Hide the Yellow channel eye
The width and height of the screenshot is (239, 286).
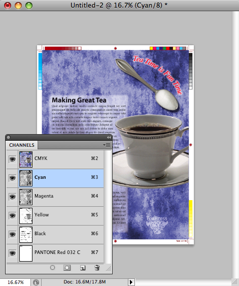pos(12,215)
